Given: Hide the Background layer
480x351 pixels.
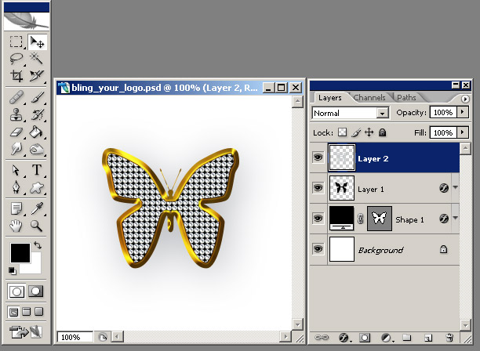Looking at the screenshot, I should click(318, 248).
